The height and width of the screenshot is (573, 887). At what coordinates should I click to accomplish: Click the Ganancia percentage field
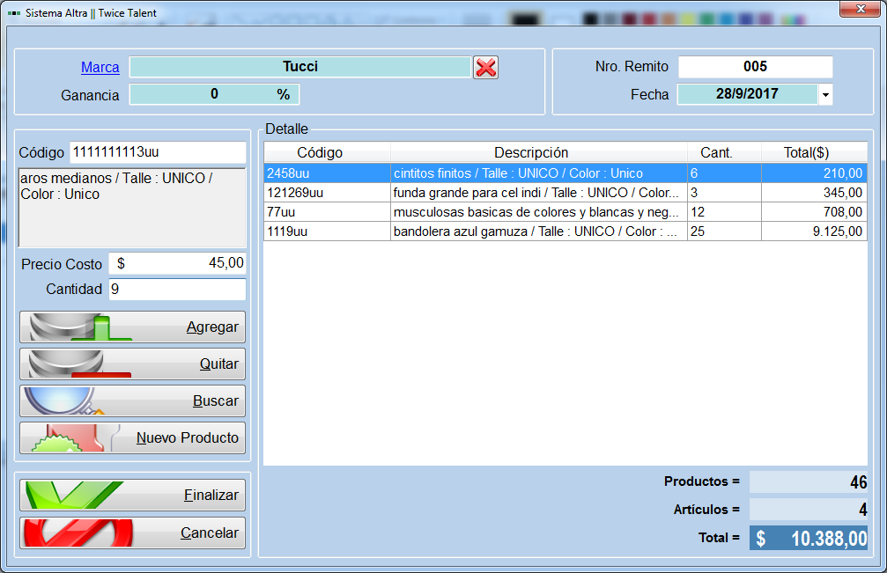214,94
